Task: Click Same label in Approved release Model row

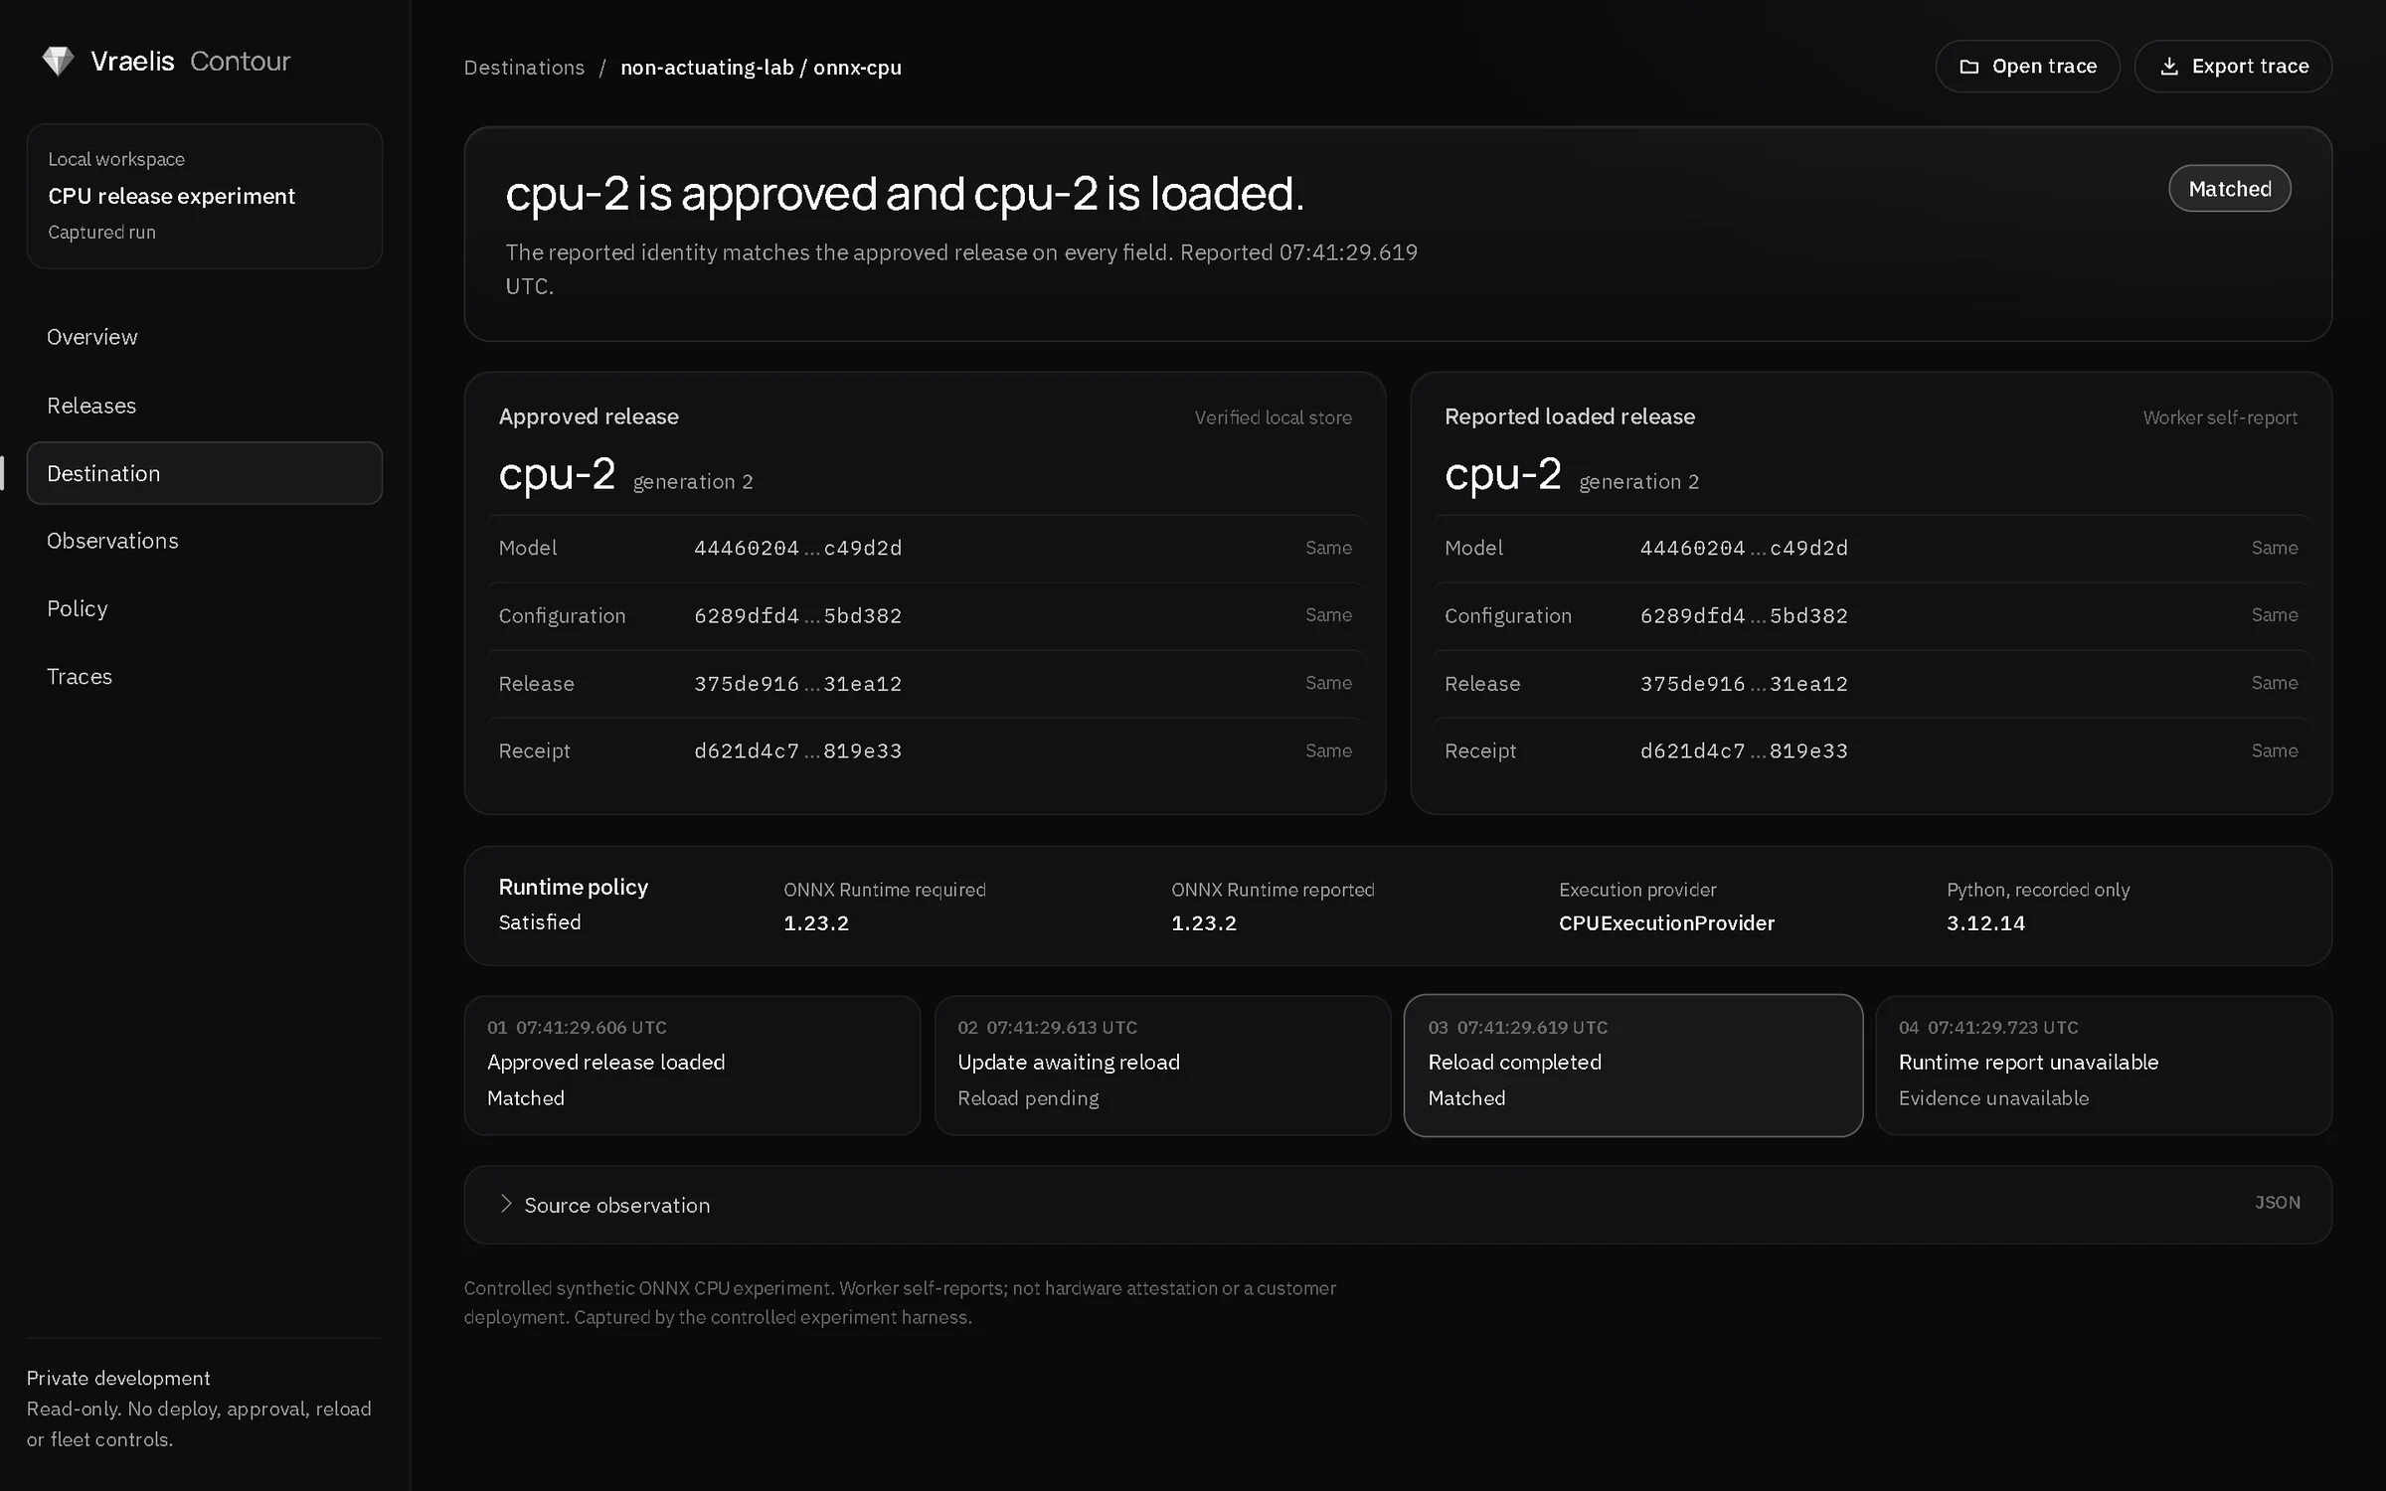Action: tap(1328, 548)
